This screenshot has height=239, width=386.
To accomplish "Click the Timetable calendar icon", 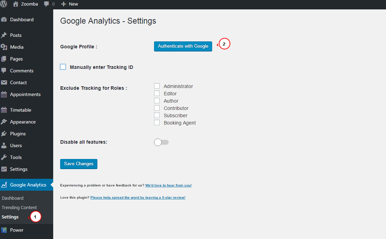I will coord(4,110).
